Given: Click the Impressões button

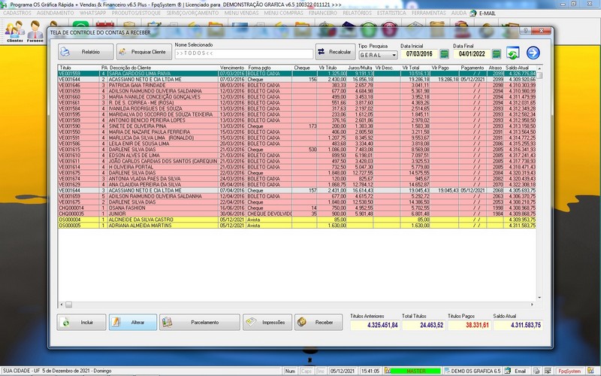Looking at the screenshot, I should click(x=267, y=323).
